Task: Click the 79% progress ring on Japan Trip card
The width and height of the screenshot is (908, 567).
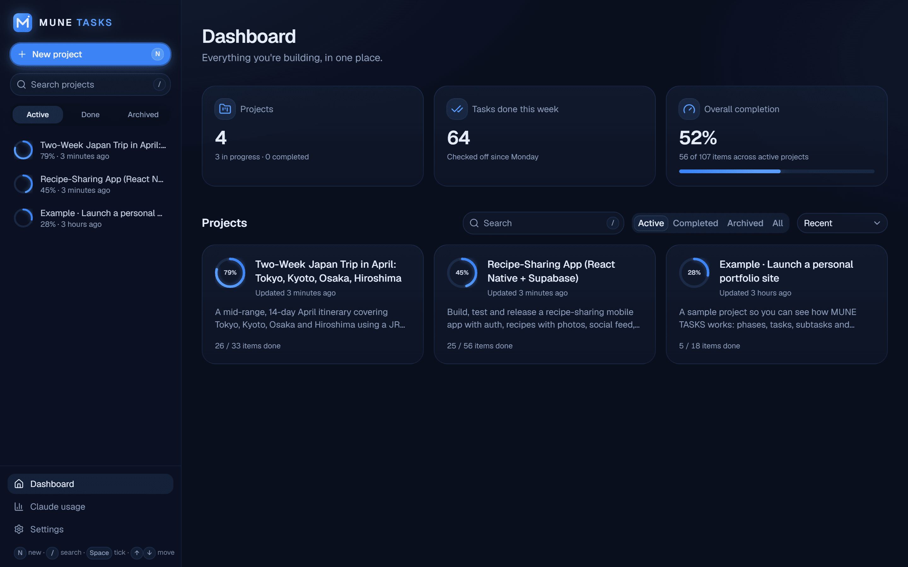Action: [x=230, y=272]
